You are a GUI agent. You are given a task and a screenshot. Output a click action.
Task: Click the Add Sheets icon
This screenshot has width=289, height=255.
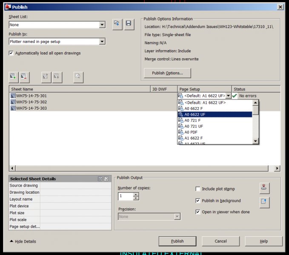click(13, 77)
